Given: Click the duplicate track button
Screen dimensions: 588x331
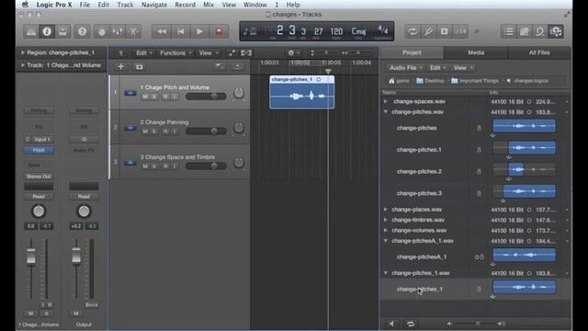Looking at the screenshot, I should tap(139, 67).
